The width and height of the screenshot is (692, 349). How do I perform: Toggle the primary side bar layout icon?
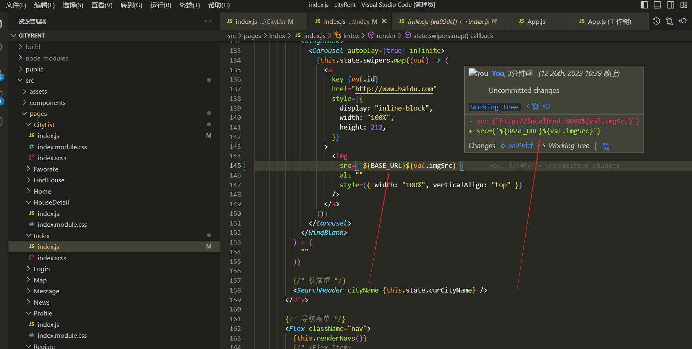pyautogui.click(x=644, y=5)
